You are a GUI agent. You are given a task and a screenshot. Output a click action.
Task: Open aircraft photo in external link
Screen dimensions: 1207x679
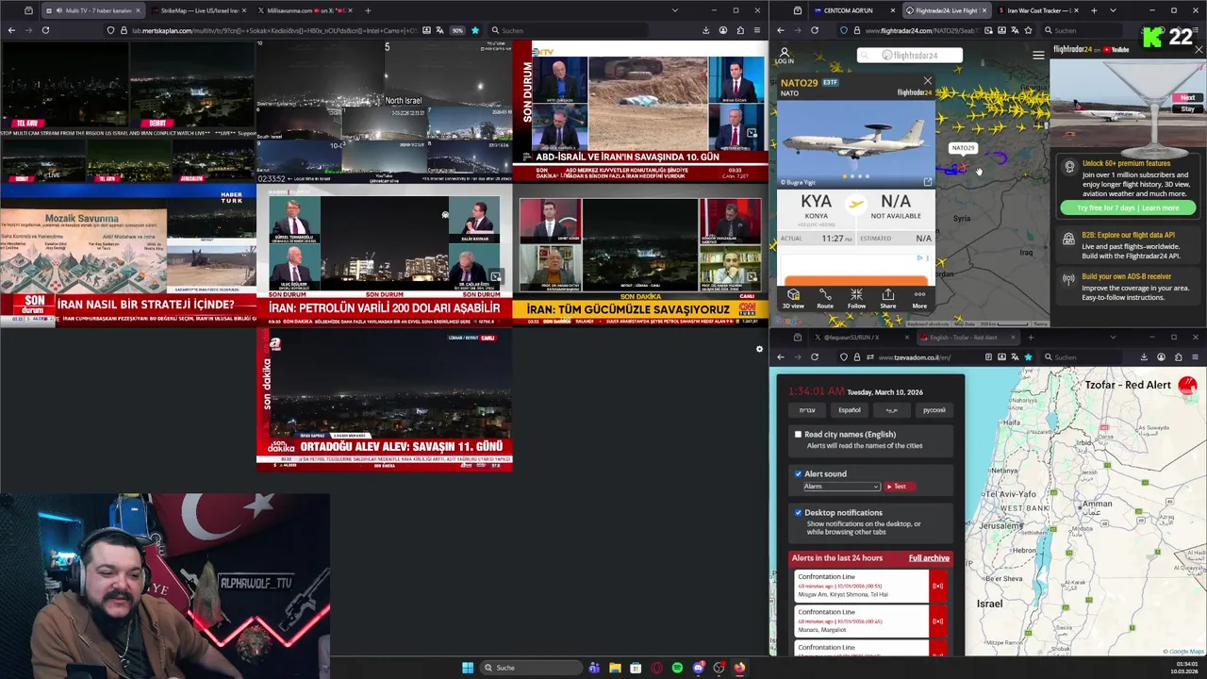click(x=927, y=182)
